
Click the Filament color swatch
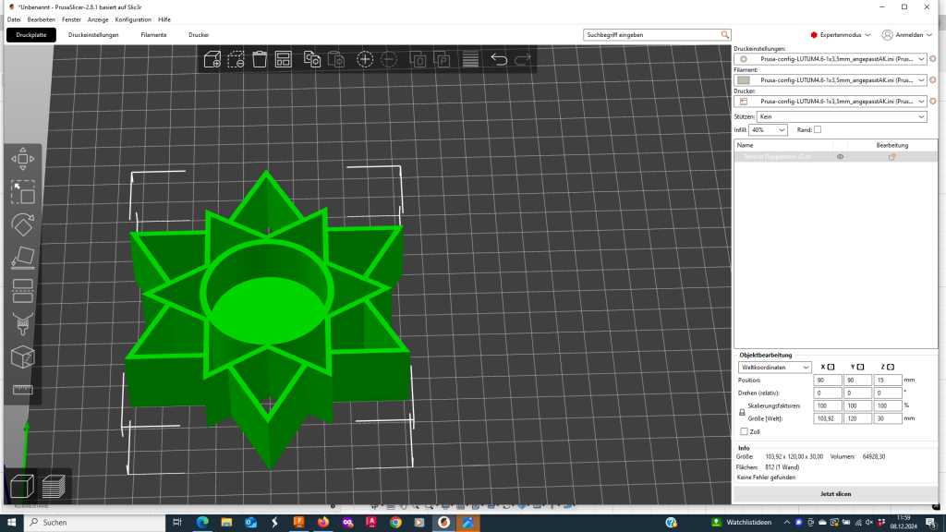click(x=744, y=80)
